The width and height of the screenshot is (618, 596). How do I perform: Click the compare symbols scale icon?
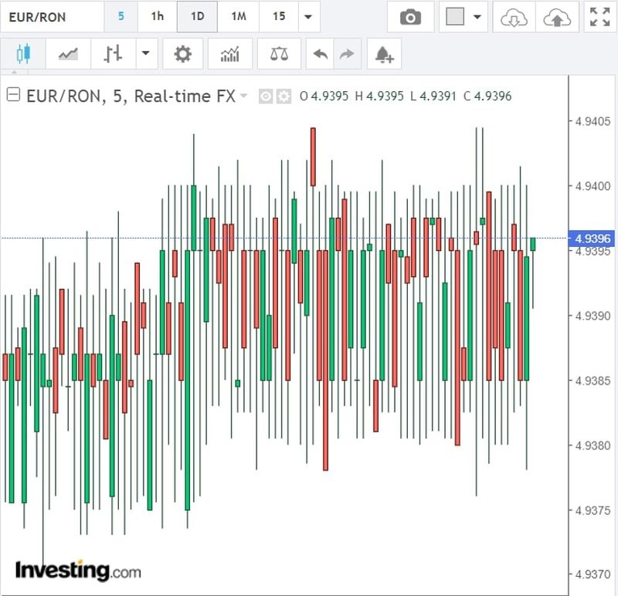pos(279,54)
